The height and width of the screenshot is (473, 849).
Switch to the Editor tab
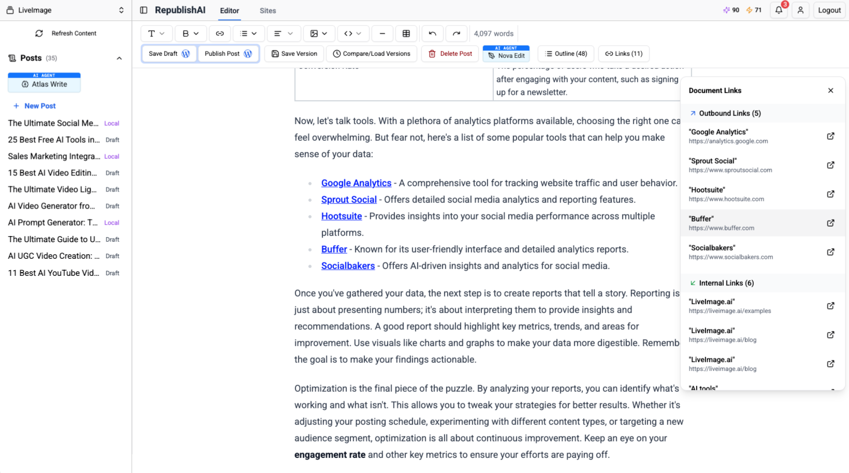pyautogui.click(x=229, y=10)
